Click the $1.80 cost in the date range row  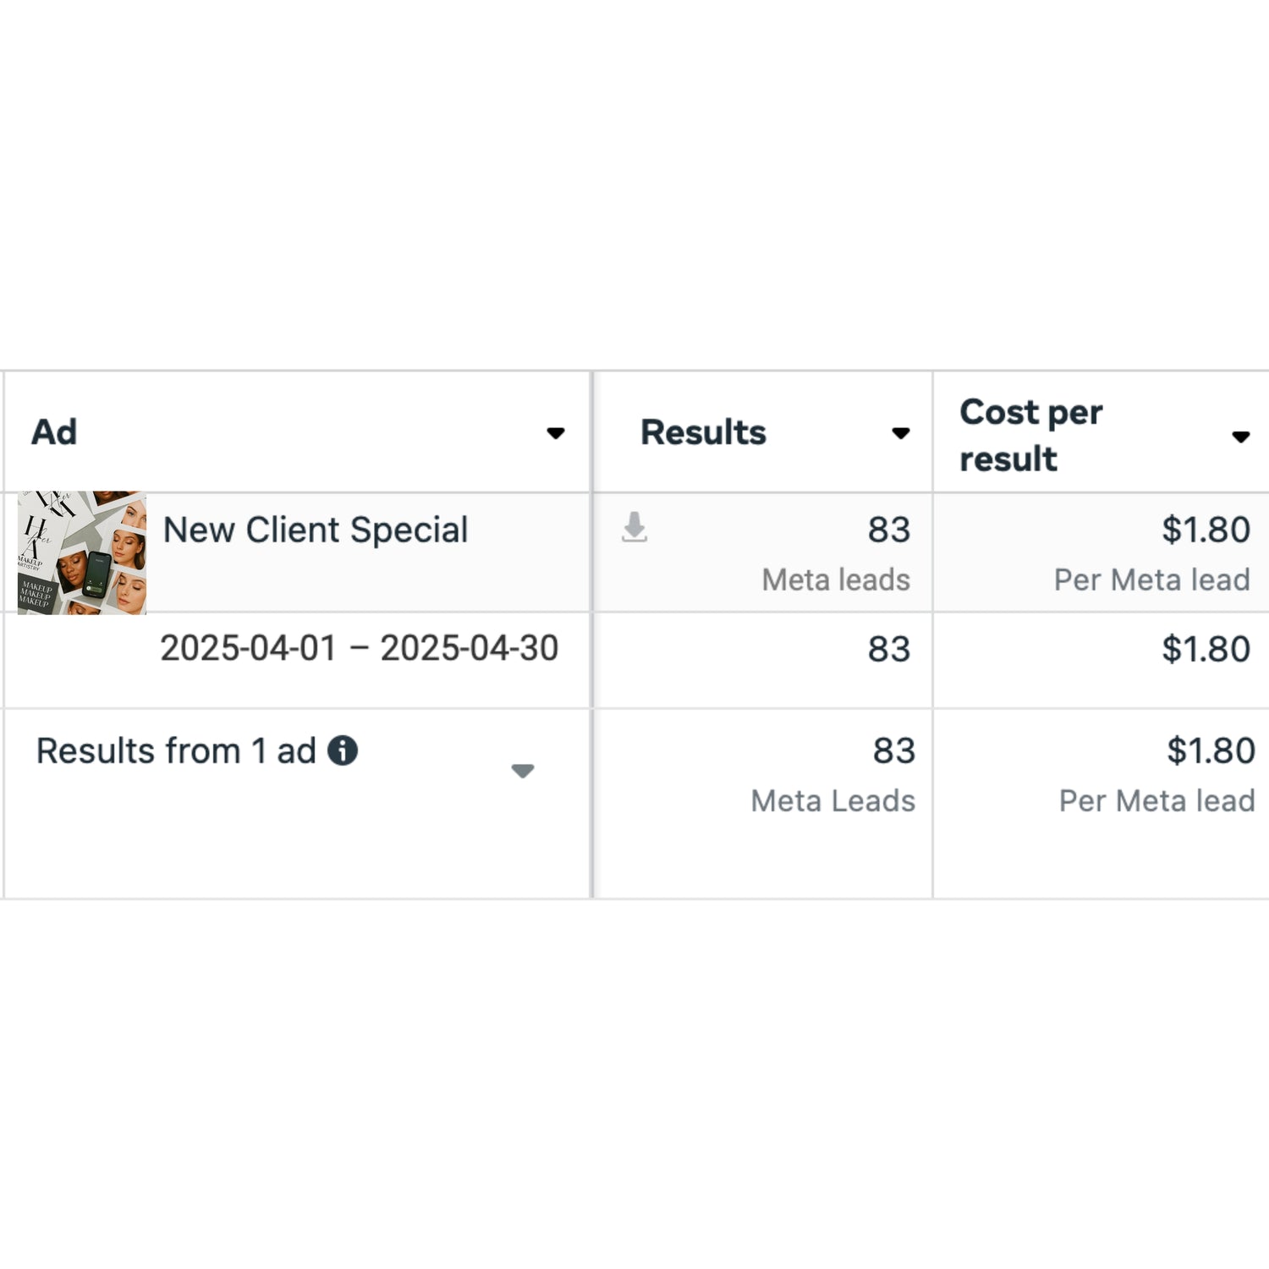pos(1206,650)
